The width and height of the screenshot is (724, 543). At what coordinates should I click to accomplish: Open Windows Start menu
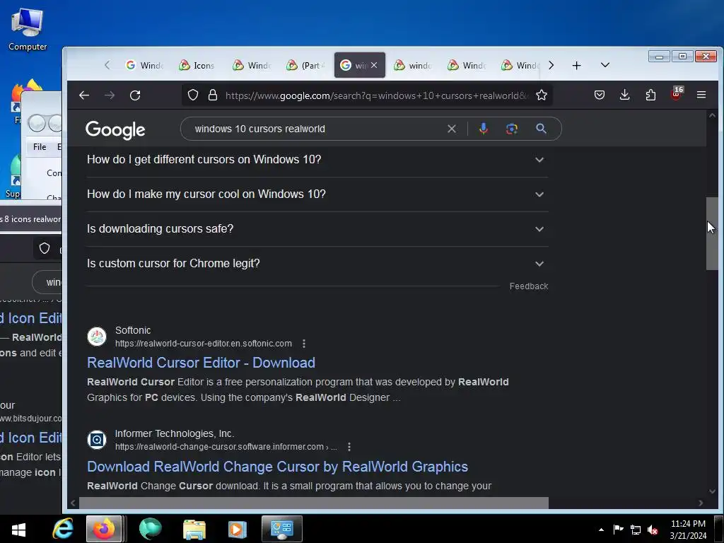(x=18, y=529)
